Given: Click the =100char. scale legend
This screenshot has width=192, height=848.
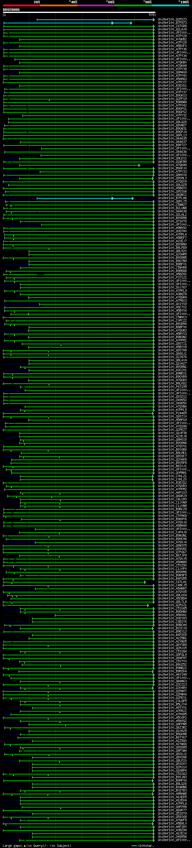Looking at the screenshot, I should (142, 846).
